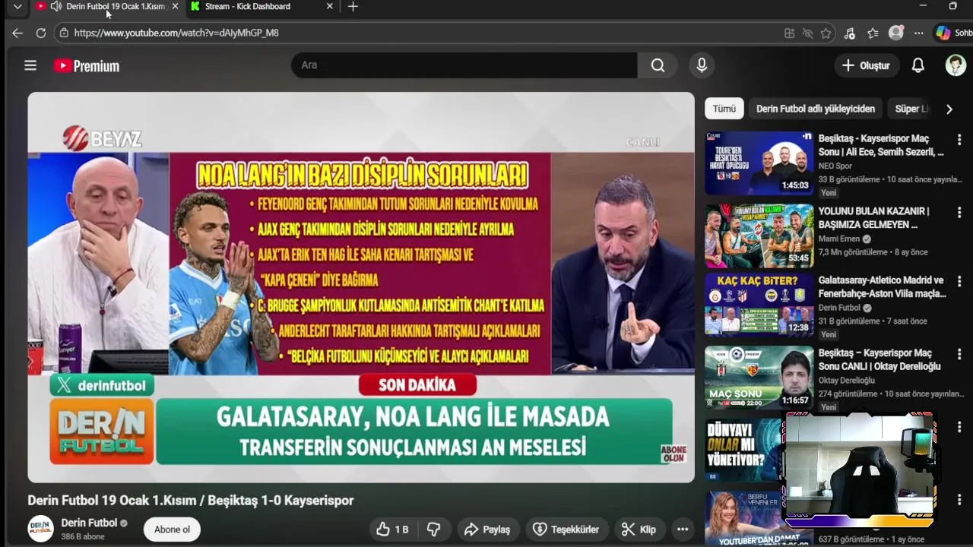Open Edge settings and more menu

(x=919, y=33)
